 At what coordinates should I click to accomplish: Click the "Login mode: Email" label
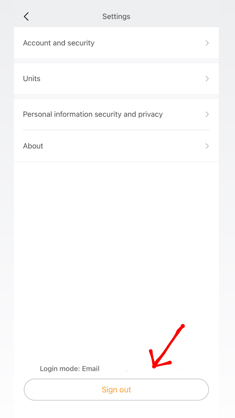click(x=70, y=369)
